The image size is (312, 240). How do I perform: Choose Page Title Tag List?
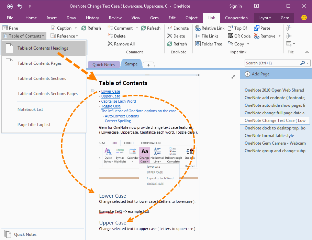click(44, 125)
